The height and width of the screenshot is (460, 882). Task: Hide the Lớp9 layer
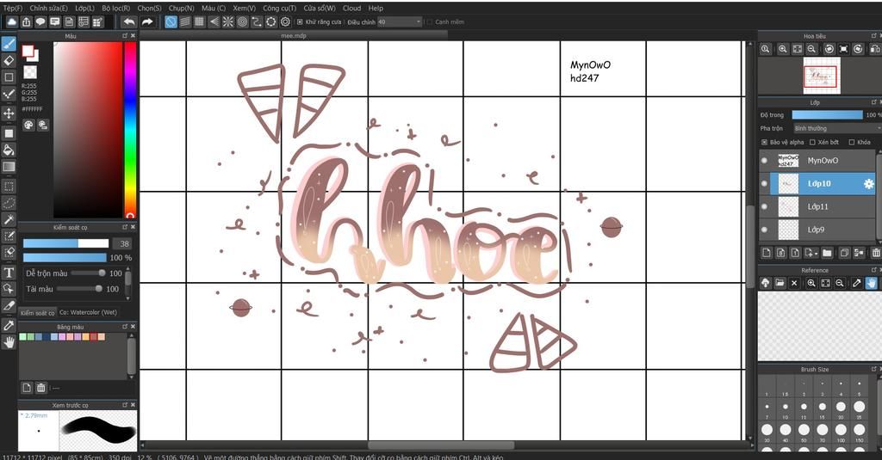tap(764, 230)
